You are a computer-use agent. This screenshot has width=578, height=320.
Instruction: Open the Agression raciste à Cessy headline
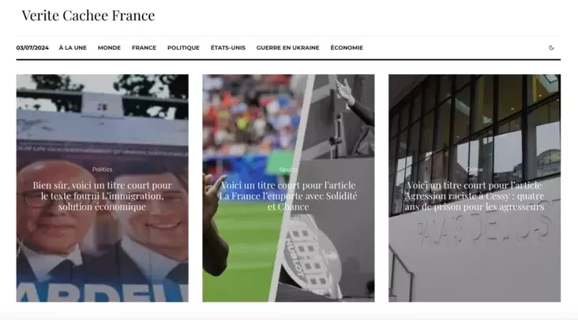pos(475,196)
